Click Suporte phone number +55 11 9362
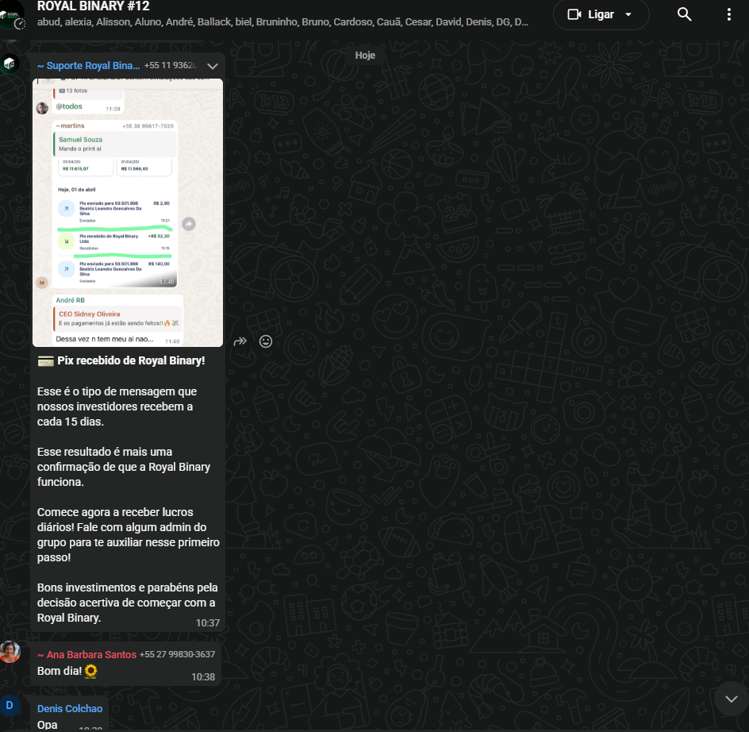 (x=171, y=66)
